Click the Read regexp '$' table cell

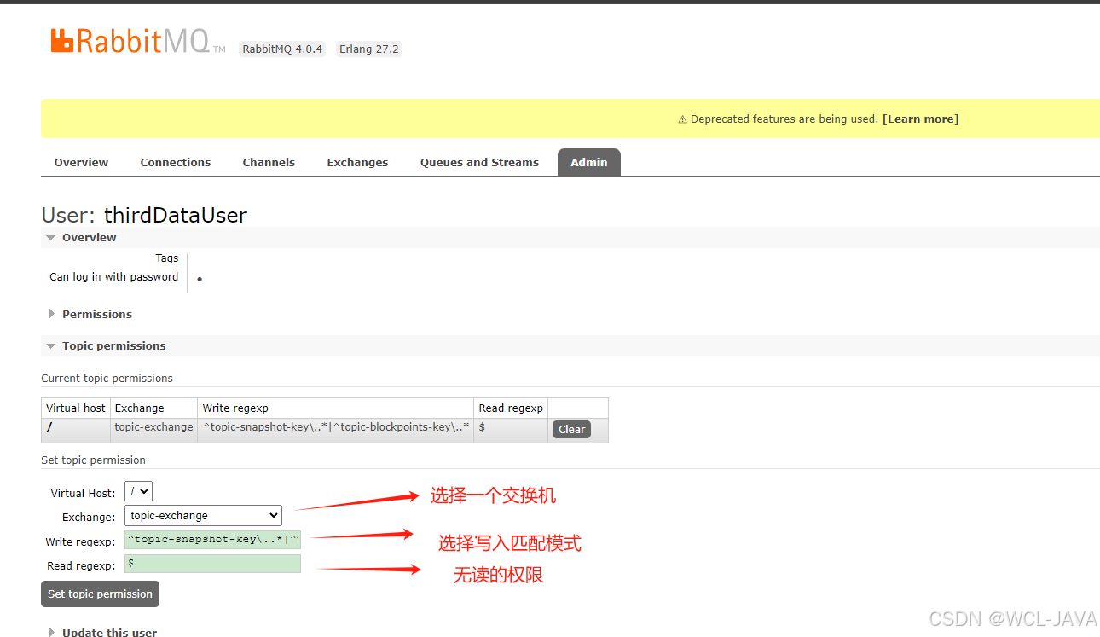(511, 430)
